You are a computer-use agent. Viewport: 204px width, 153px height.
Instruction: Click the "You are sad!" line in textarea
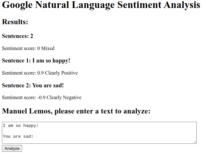click(18, 136)
